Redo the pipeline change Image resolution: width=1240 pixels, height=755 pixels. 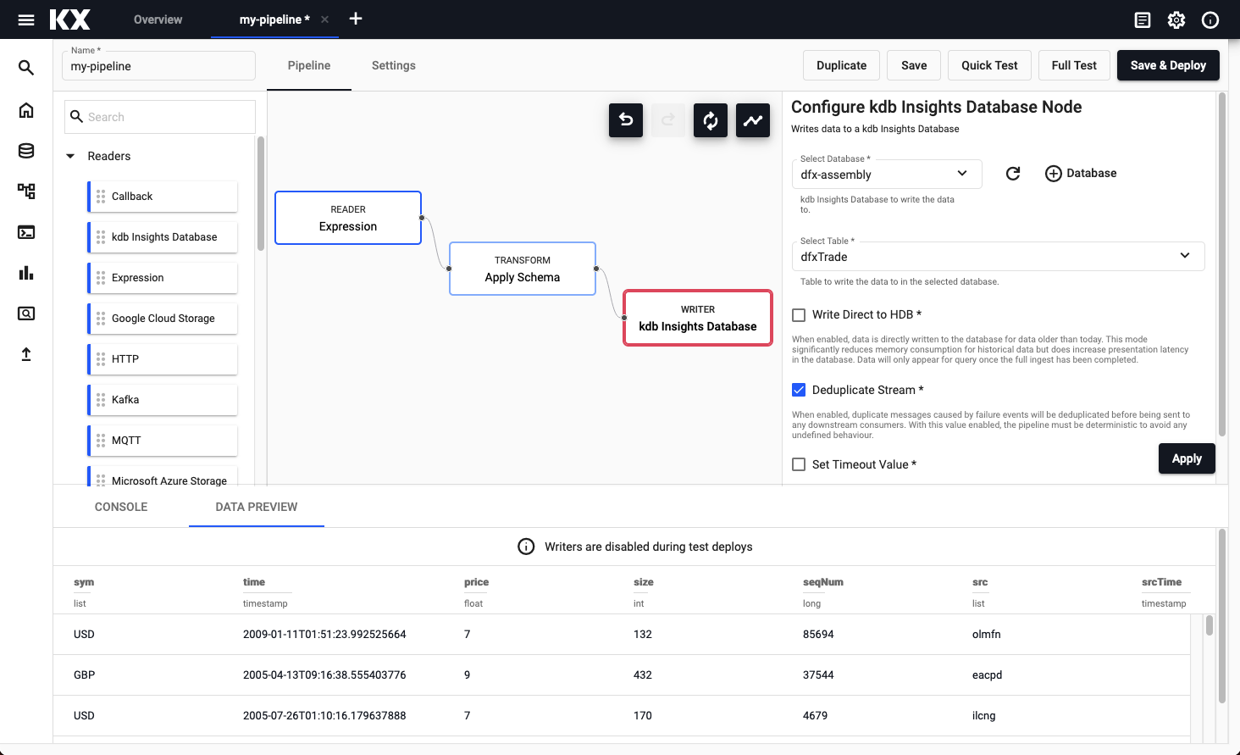(x=668, y=120)
